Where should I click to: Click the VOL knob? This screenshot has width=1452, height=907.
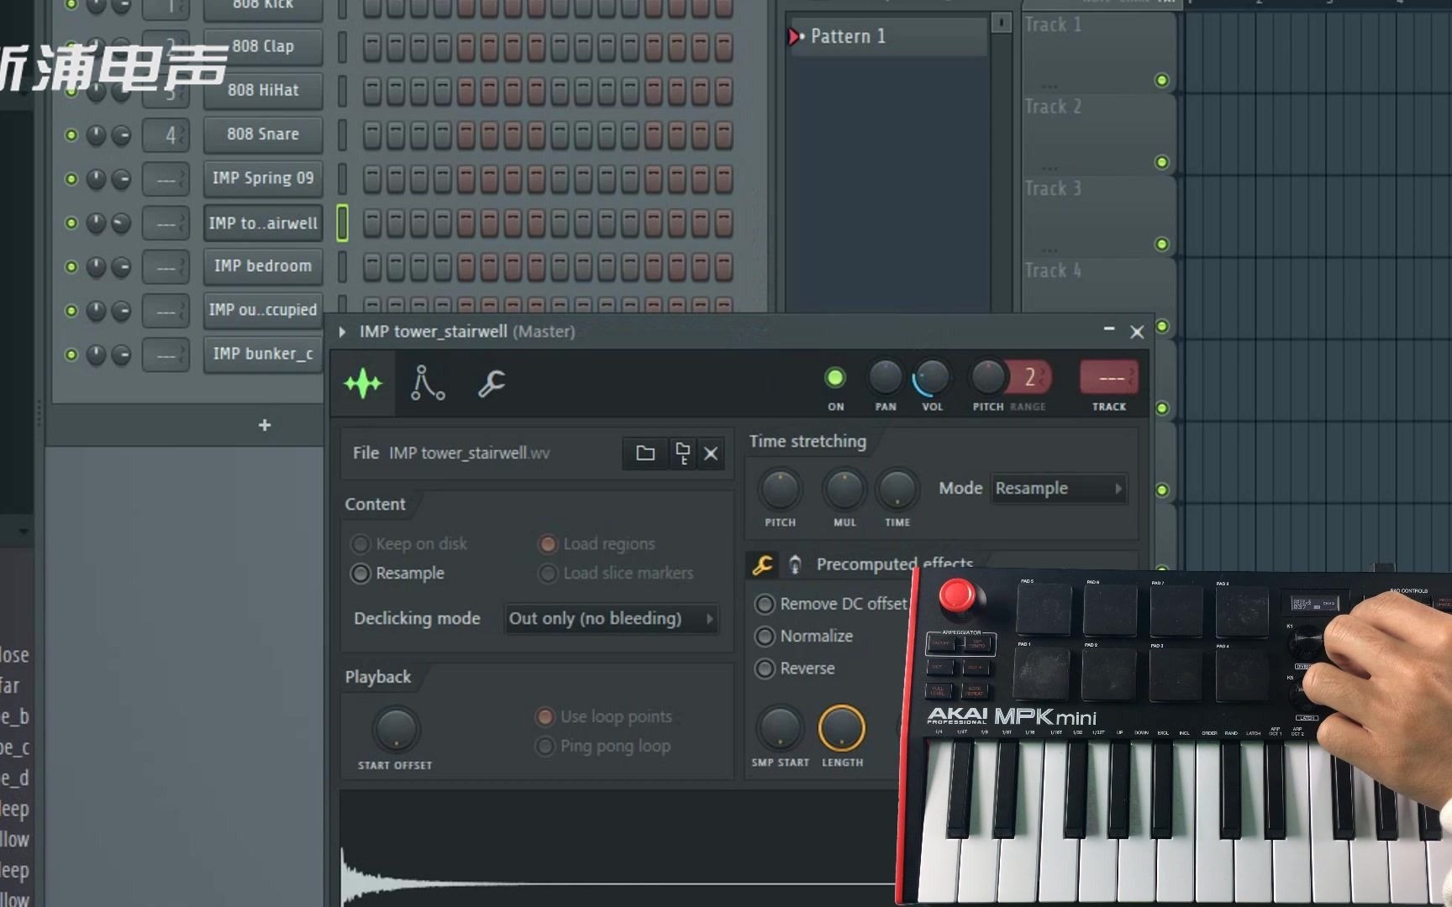pos(932,378)
